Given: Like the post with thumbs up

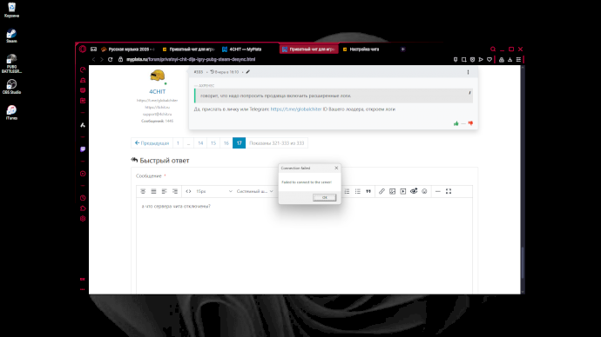Looking at the screenshot, I should coord(456,123).
